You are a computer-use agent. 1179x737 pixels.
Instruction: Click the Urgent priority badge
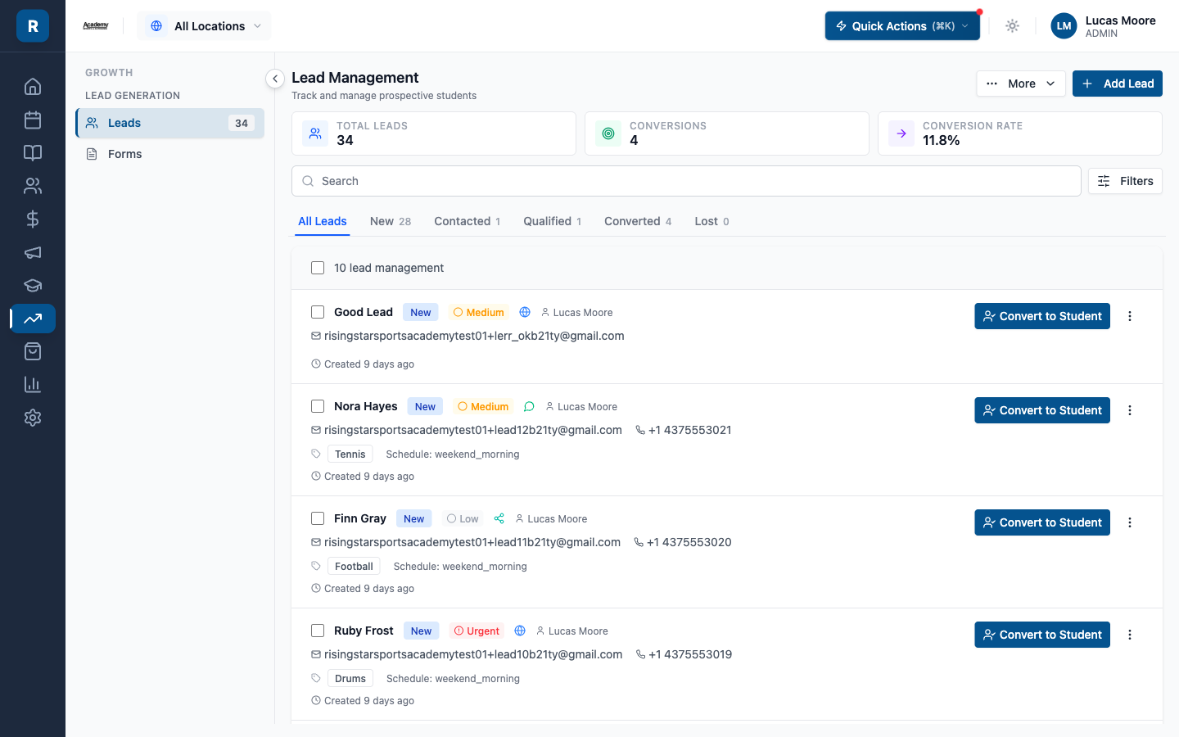tap(477, 631)
